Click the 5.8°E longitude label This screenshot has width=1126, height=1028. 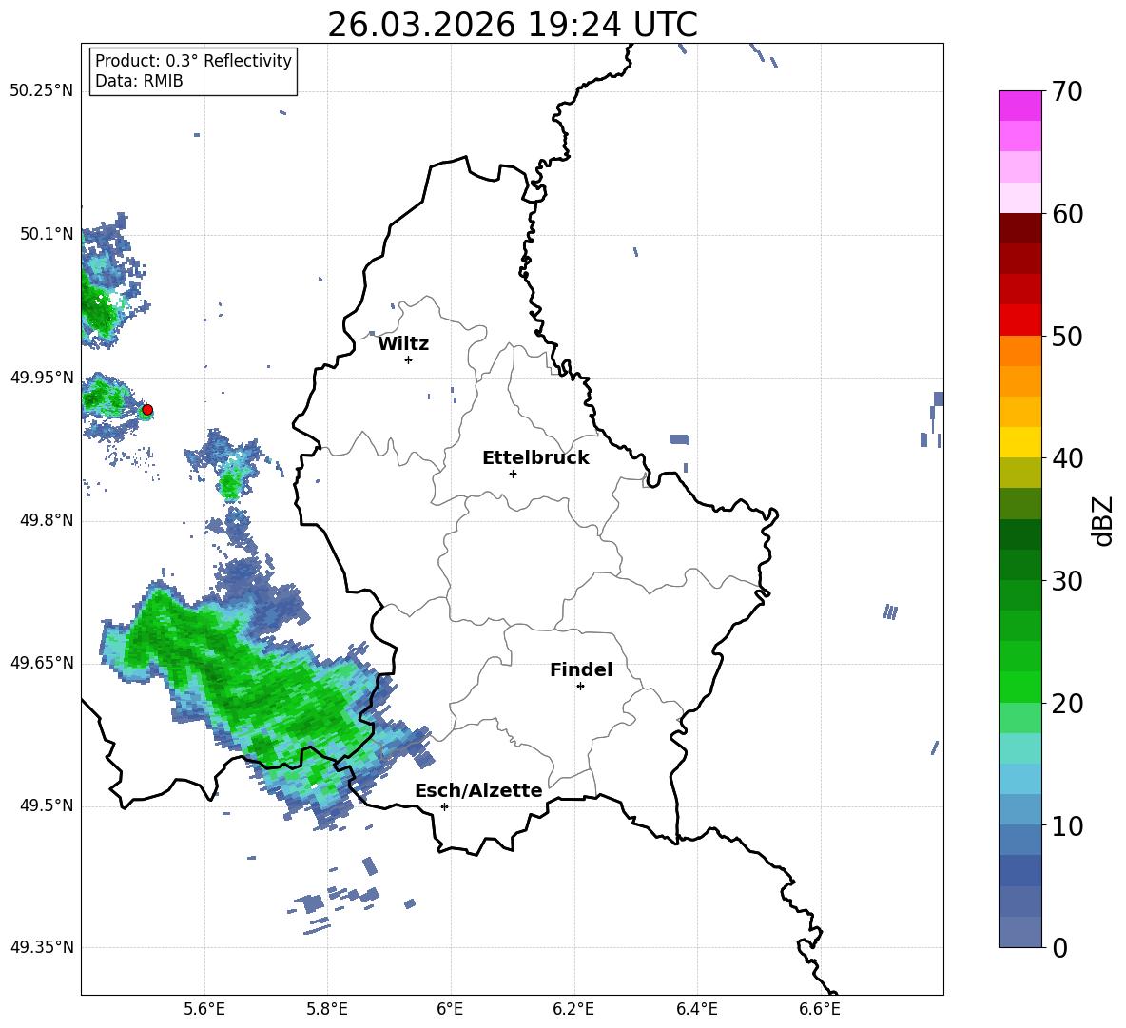coord(327,1009)
